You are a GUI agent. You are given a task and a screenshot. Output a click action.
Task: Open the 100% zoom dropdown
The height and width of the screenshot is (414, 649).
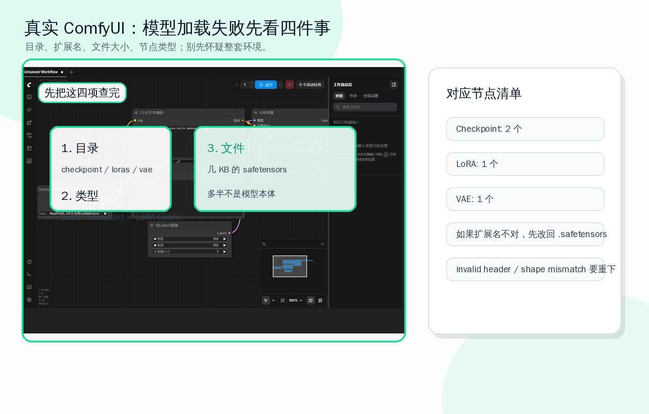coord(296,300)
